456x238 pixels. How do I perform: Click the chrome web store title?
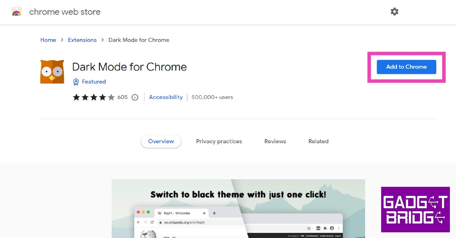click(65, 12)
